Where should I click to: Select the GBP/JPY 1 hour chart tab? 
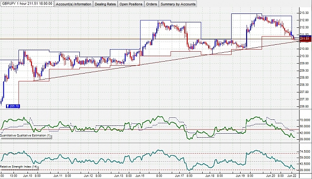tap(27, 4)
